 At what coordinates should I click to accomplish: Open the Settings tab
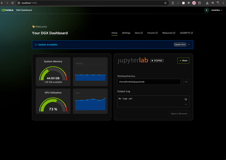126,33
